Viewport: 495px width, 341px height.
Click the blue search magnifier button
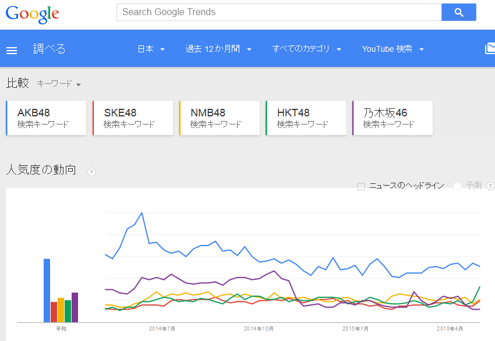458,12
